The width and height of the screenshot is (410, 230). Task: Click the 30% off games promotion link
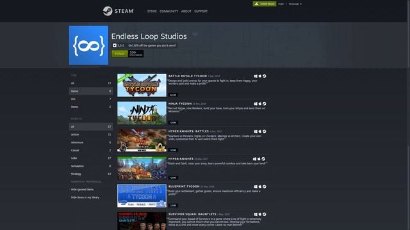(152, 45)
